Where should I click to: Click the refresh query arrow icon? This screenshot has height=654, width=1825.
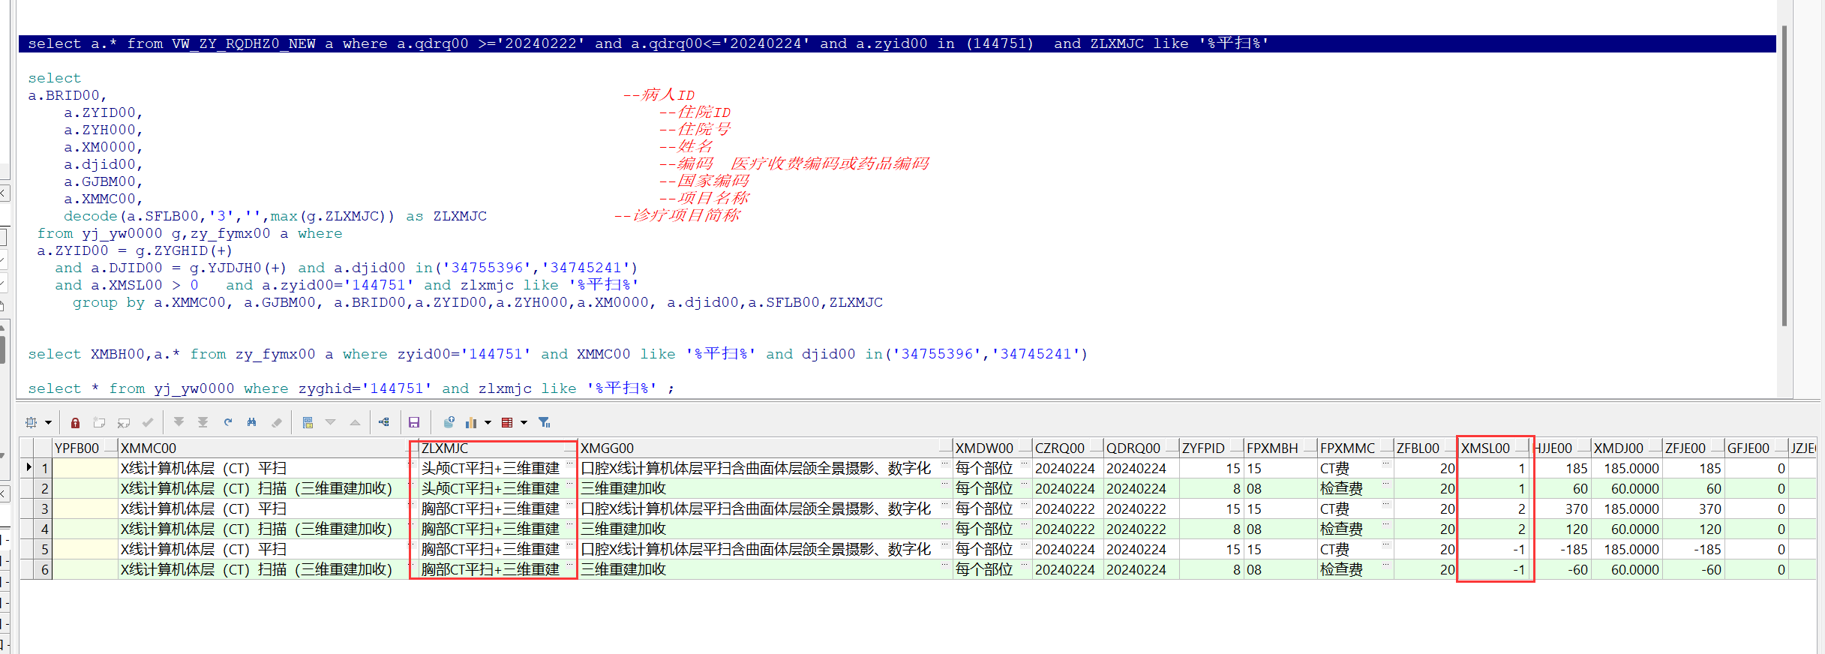tap(227, 422)
